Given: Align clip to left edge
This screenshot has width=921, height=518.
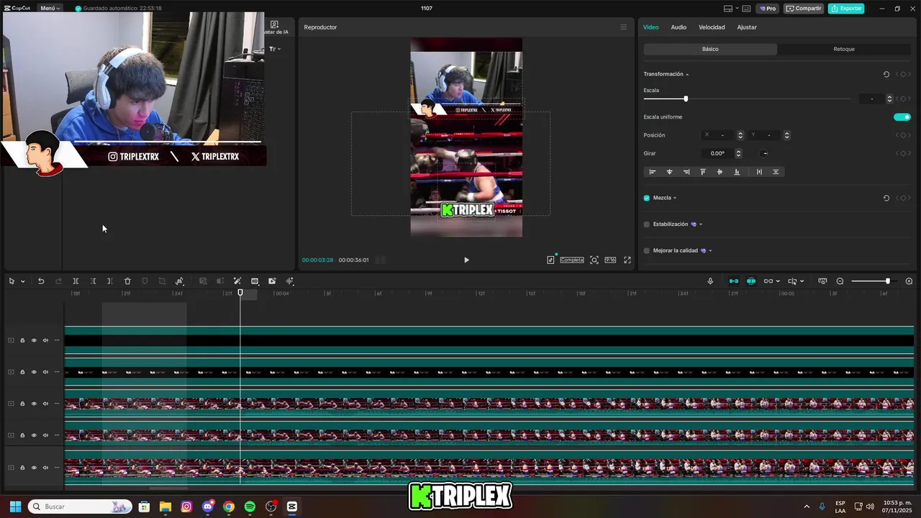Looking at the screenshot, I should click(x=653, y=172).
